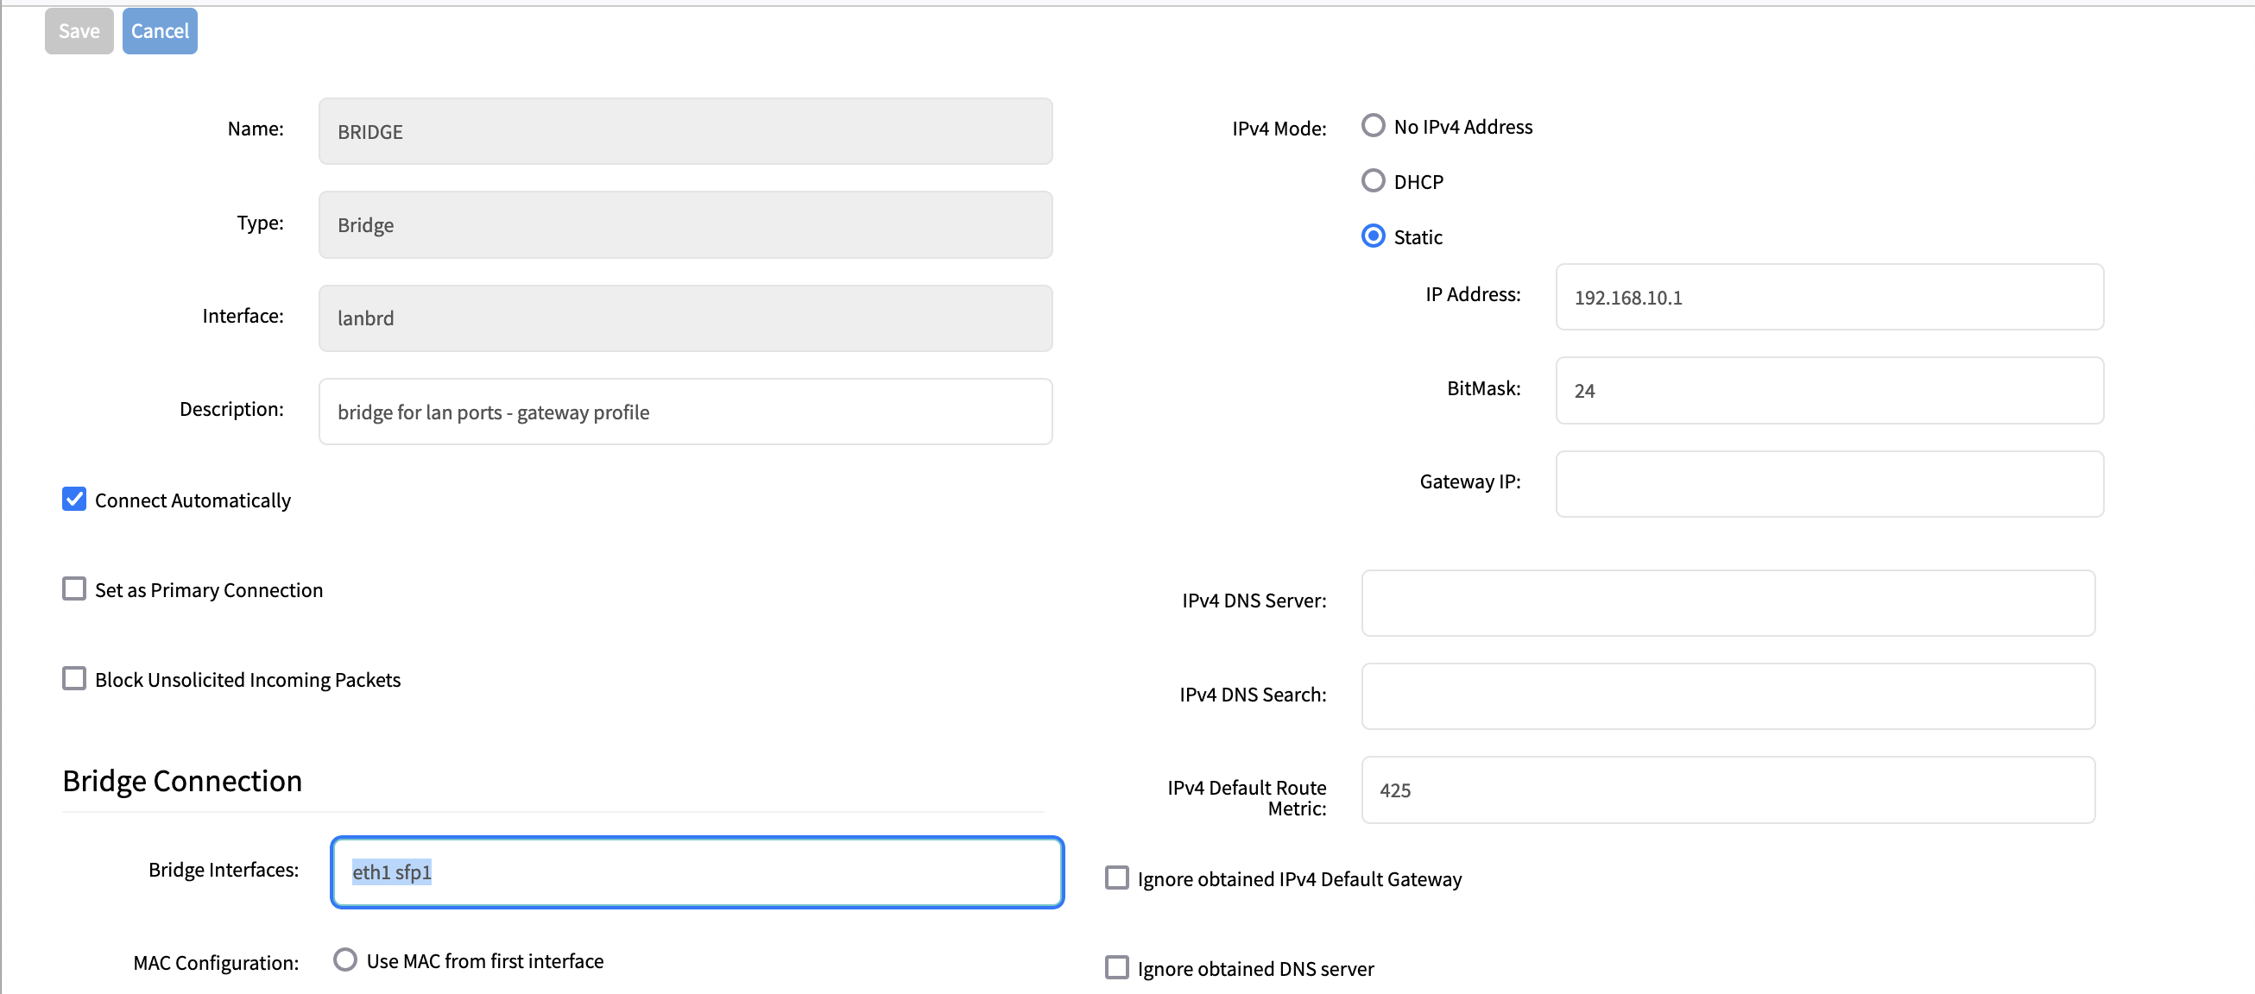Click the MAC Configuration label
2255x994 pixels.
216,962
